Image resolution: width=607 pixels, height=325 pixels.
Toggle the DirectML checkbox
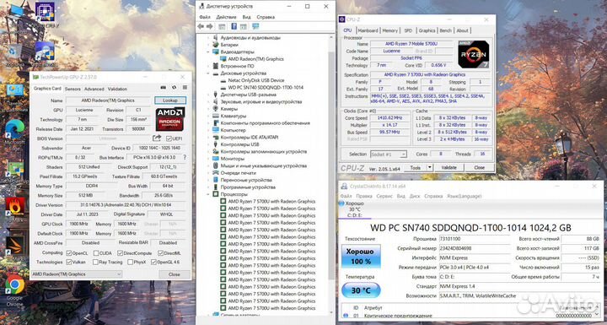tap(161, 253)
